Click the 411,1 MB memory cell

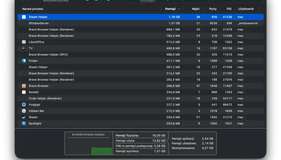click(x=173, y=61)
